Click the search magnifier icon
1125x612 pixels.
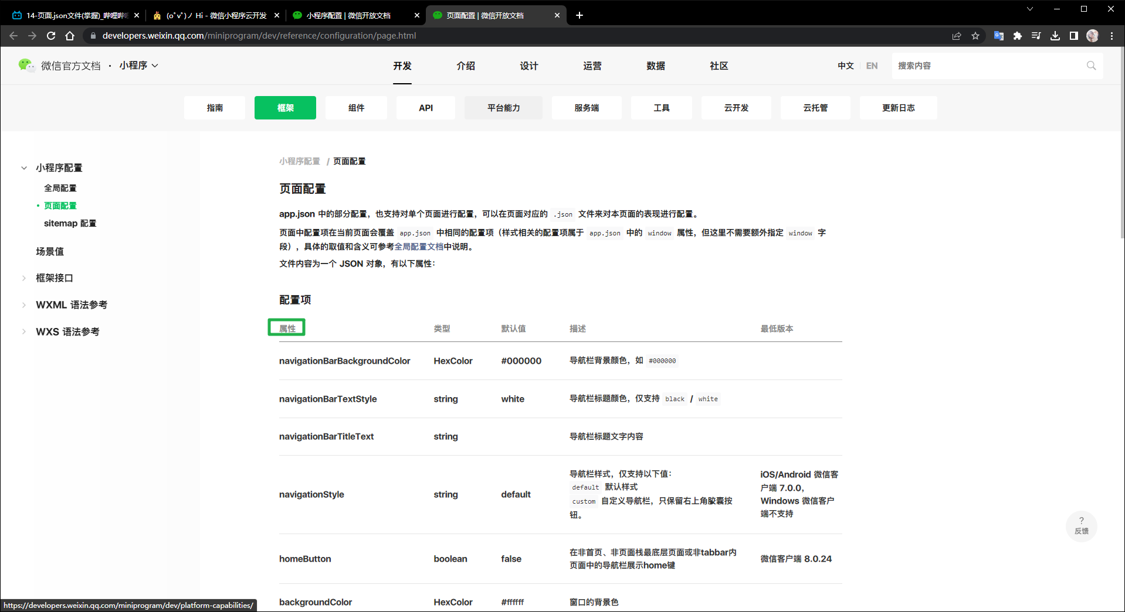pyautogui.click(x=1091, y=66)
